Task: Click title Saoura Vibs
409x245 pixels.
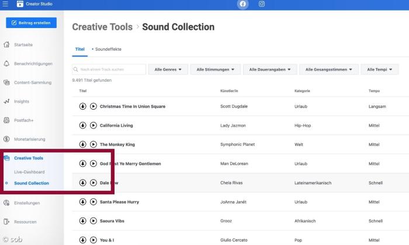Action: coord(112,220)
